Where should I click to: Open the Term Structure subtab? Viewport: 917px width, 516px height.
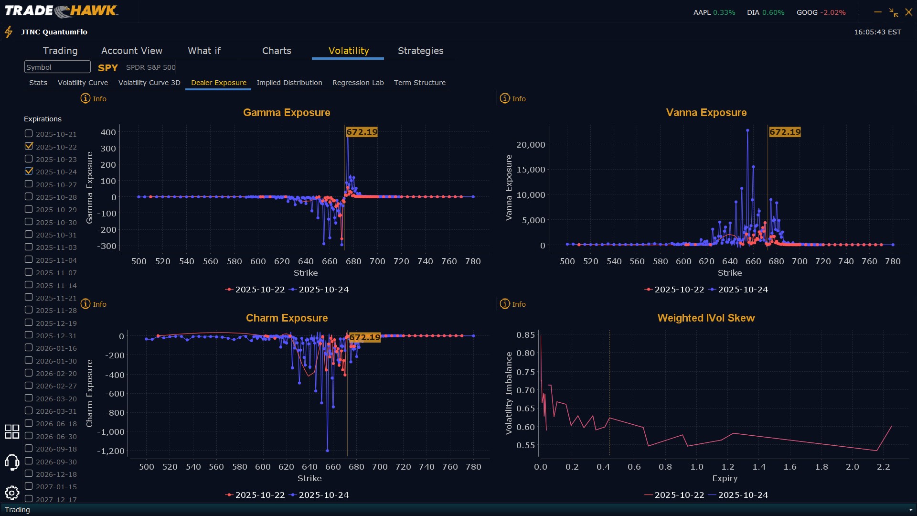click(x=419, y=83)
